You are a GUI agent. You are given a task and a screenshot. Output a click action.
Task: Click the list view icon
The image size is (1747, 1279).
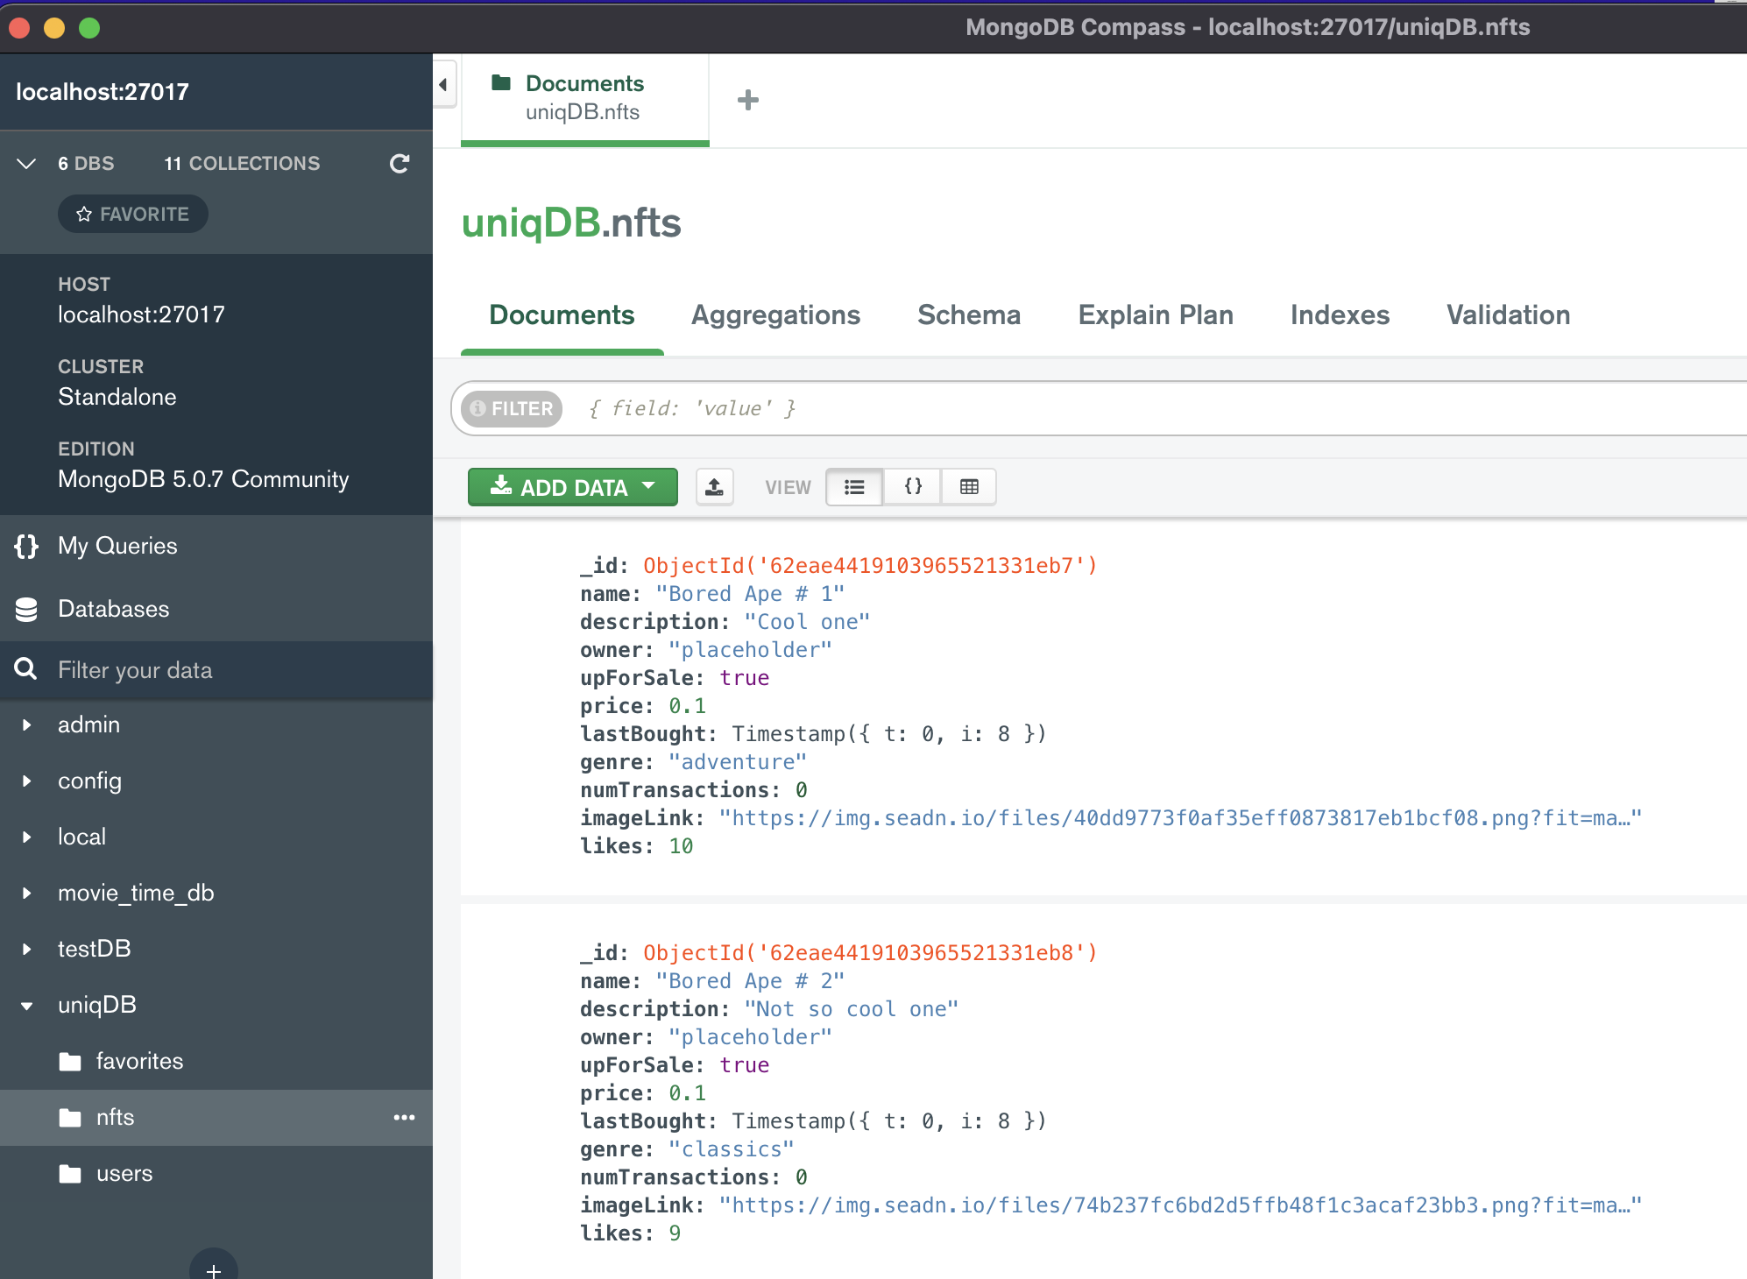[856, 485]
